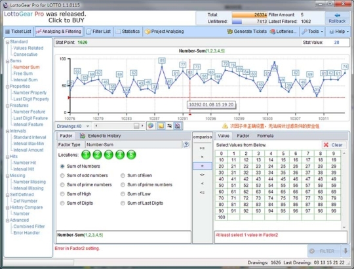The width and height of the screenshot is (354, 269).
Task: Open Project Analyzing
Action: click(164, 31)
